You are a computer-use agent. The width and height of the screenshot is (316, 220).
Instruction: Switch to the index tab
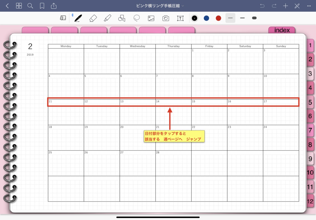coord(281,30)
